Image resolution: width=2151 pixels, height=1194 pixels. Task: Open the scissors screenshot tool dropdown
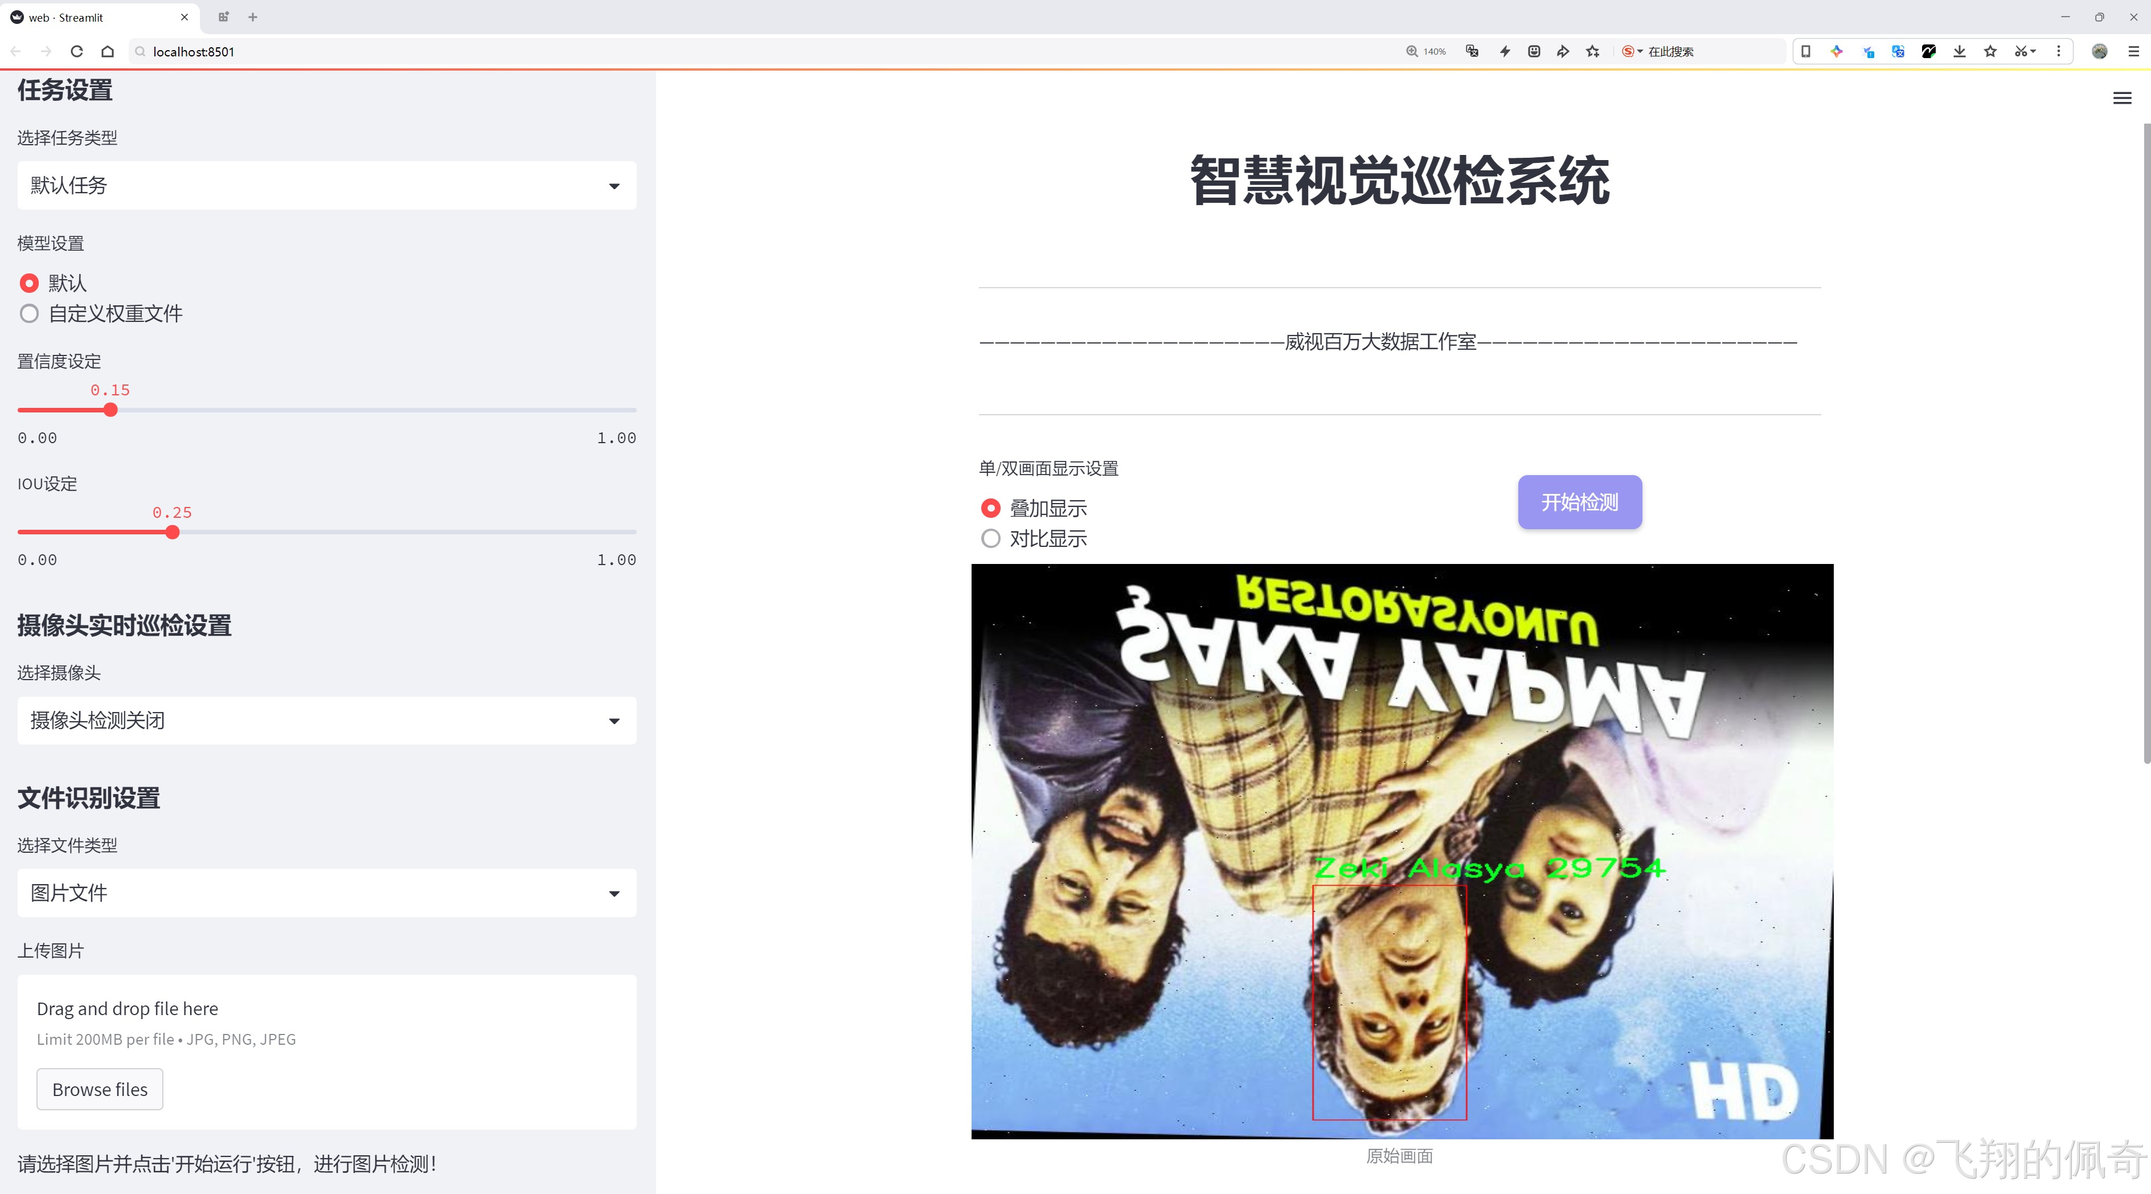(2025, 52)
